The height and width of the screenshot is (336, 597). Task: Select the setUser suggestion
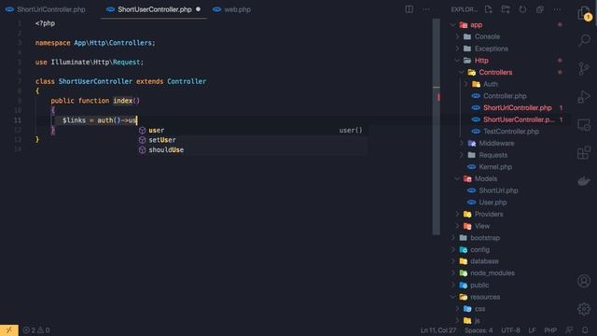(252, 140)
